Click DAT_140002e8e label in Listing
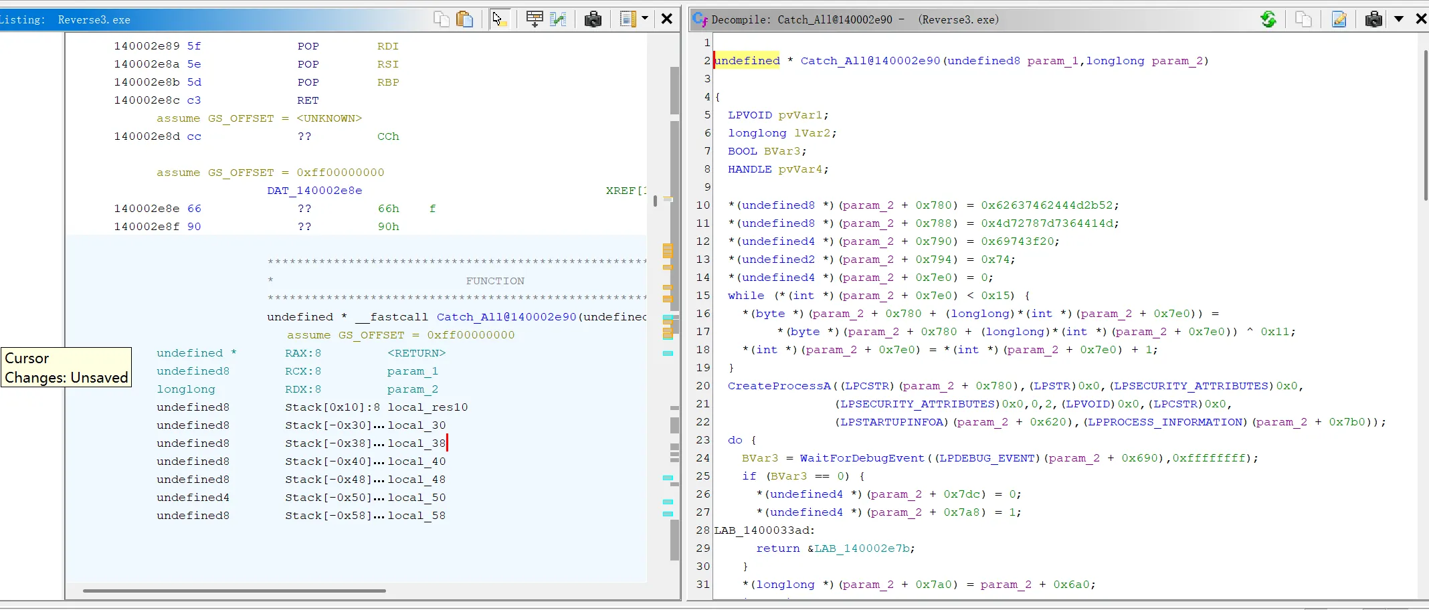The width and height of the screenshot is (1429, 610). pos(314,191)
